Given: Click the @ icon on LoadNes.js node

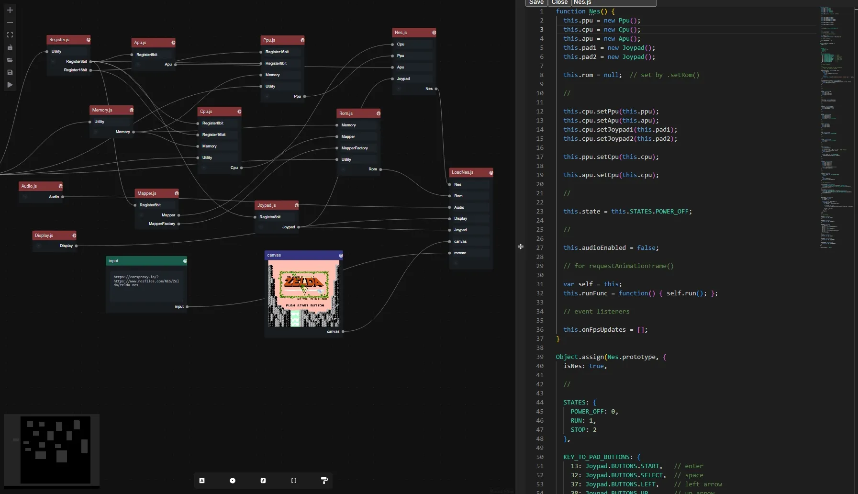Looking at the screenshot, I should (491, 172).
